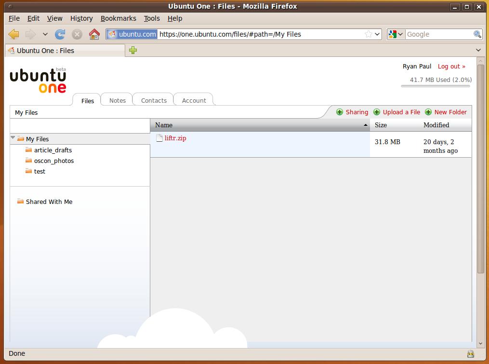Open a new tab with the green plus

(133, 50)
